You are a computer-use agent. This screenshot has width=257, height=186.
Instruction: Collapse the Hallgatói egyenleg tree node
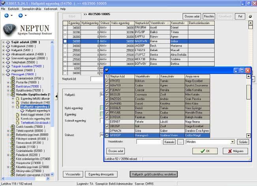coord(13,106)
